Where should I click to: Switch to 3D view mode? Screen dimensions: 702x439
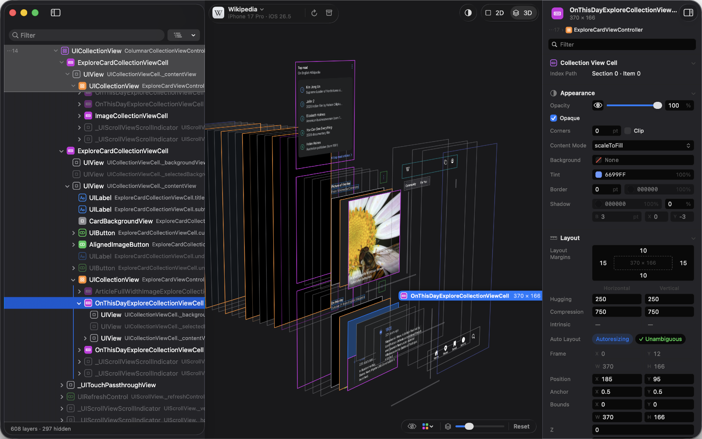click(x=523, y=13)
